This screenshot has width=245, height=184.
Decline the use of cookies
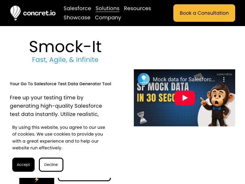(x=51, y=165)
